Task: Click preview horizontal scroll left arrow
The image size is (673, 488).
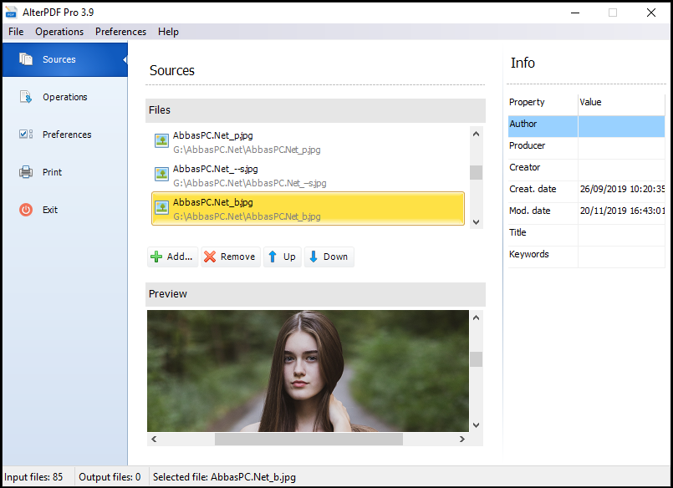Action: tap(154, 439)
